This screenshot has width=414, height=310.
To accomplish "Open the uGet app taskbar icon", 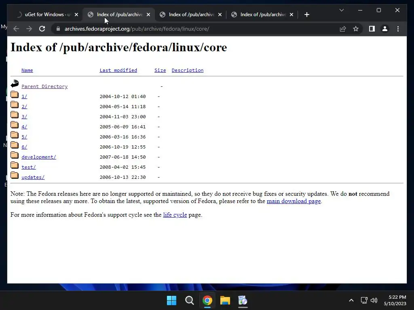I will (x=243, y=300).
